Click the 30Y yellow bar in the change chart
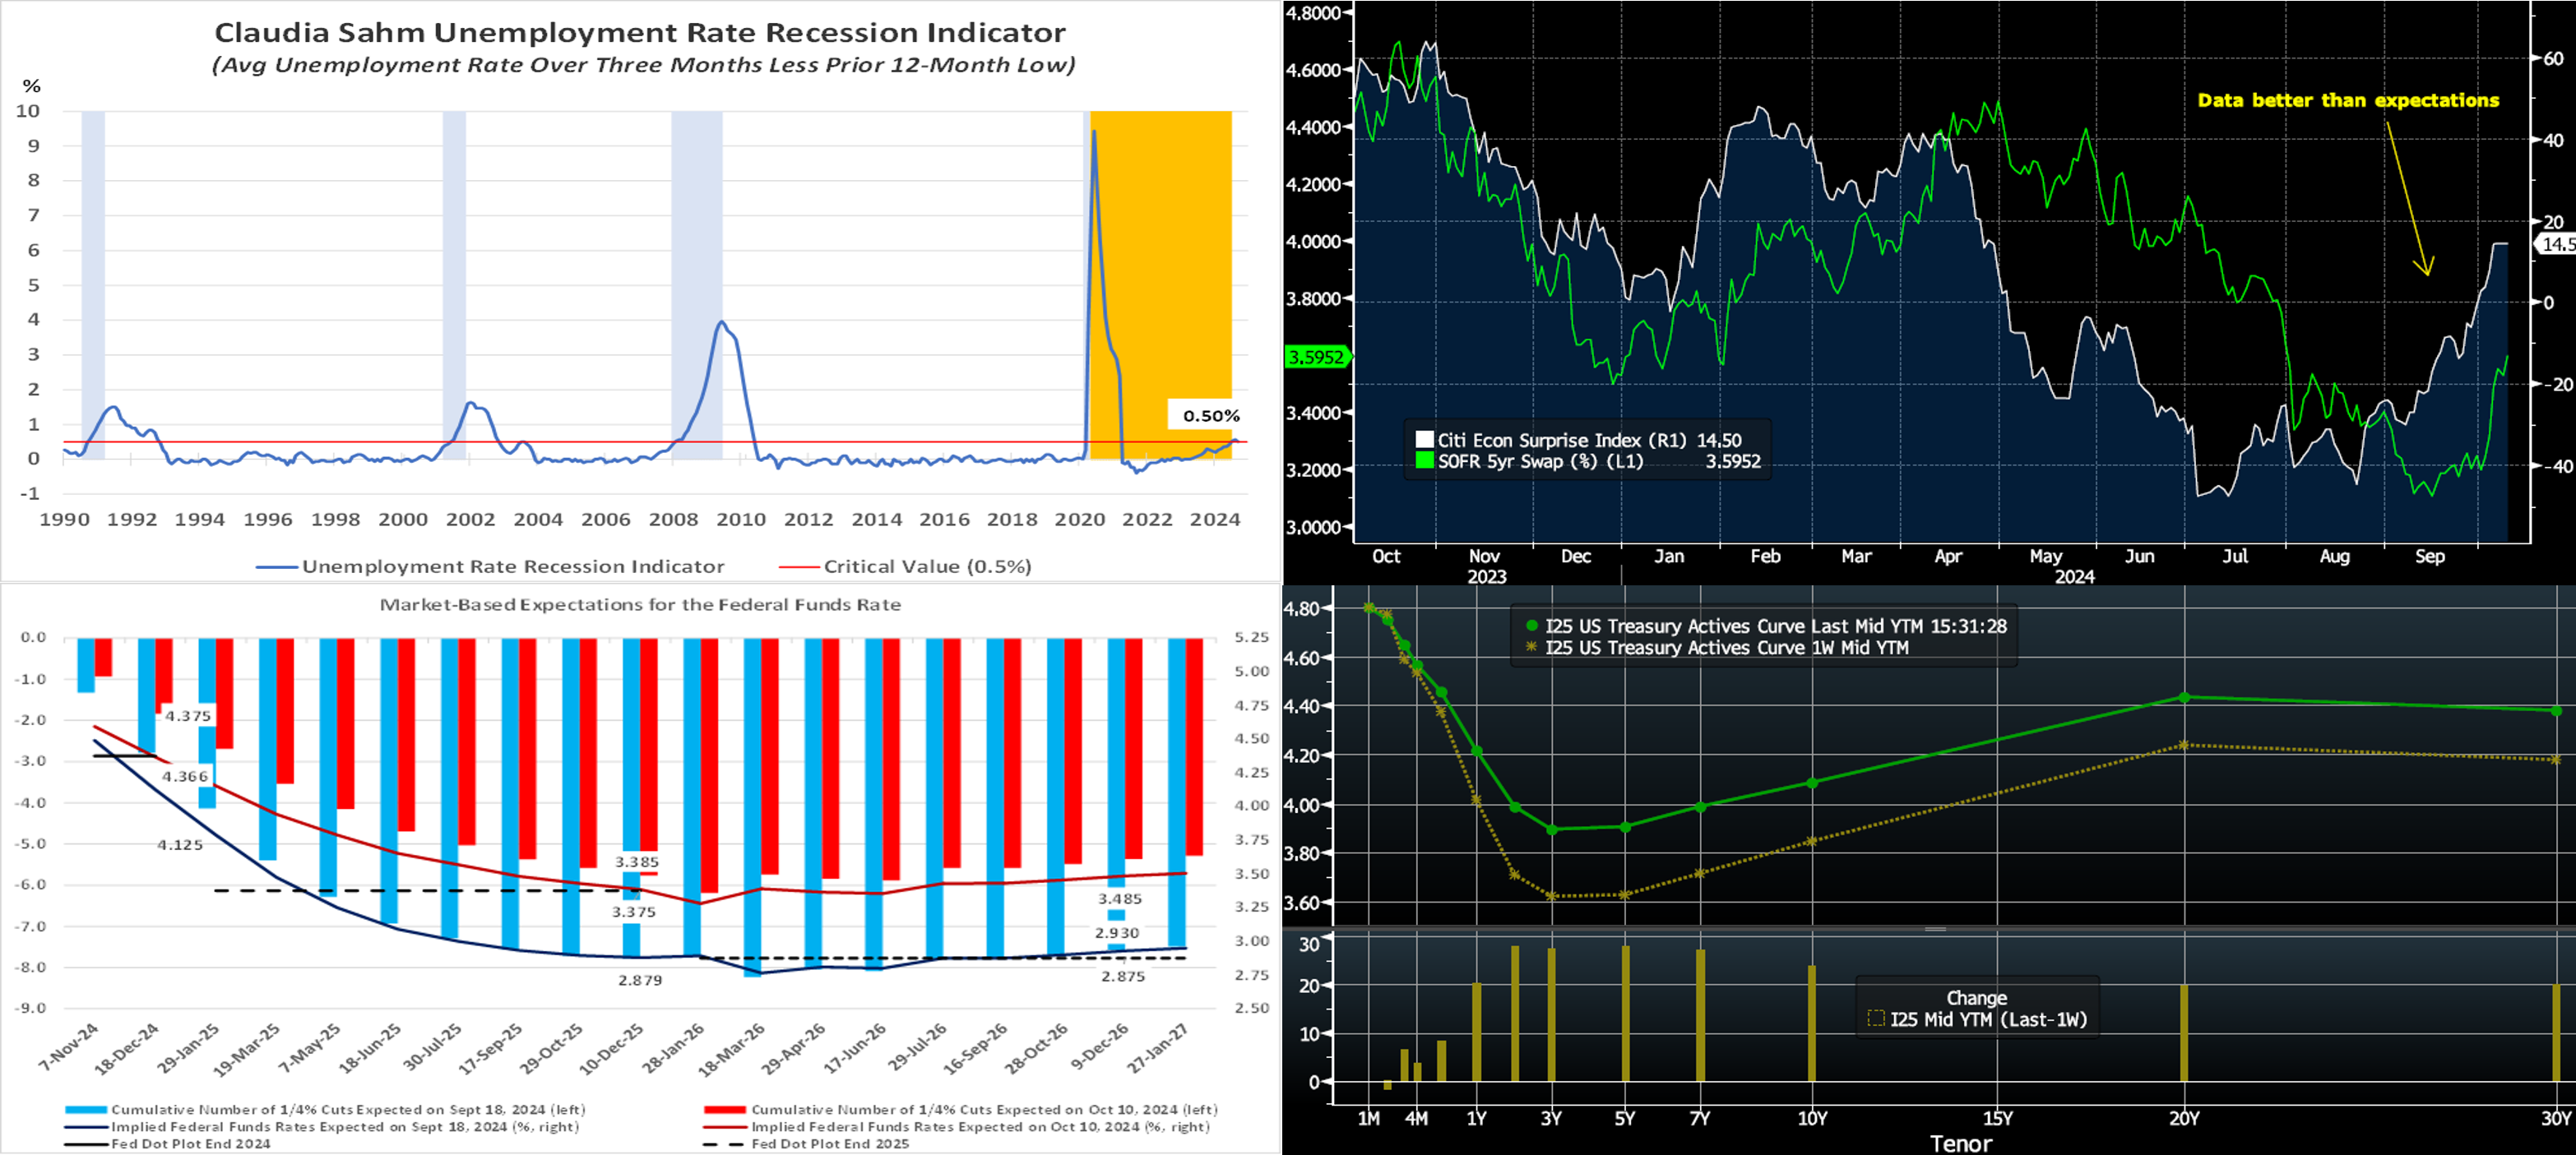Screen dimensions: 2576x1155 [x=2556, y=1033]
